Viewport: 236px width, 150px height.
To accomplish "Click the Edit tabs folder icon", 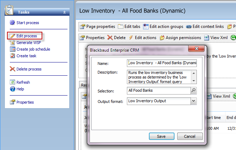I will click(x=121, y=27).
